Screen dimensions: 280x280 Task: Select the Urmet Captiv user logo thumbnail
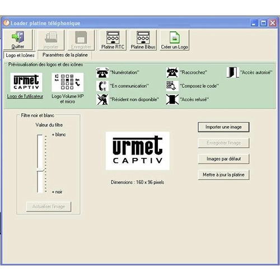point(26,82)
